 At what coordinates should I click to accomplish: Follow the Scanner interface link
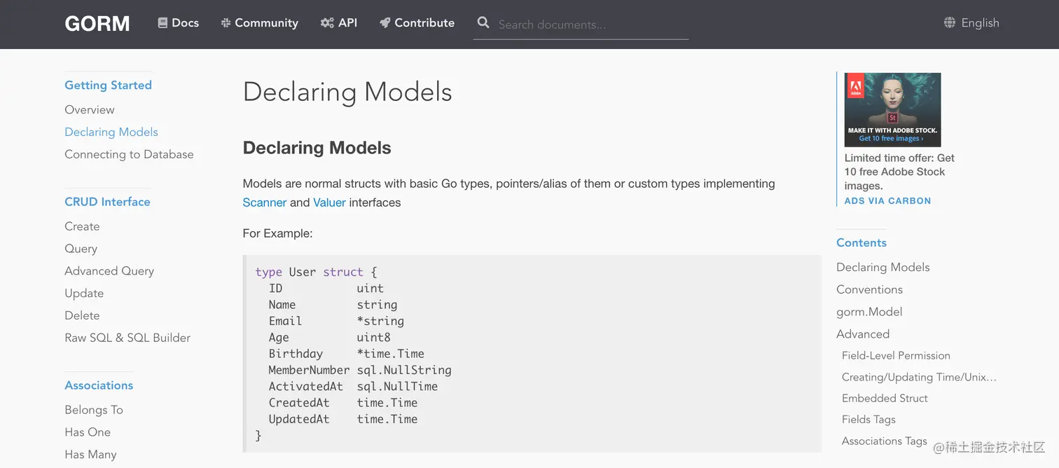(265, 202)
